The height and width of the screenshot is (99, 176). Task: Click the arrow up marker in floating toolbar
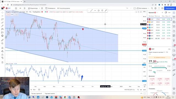[x=98, y=10]
